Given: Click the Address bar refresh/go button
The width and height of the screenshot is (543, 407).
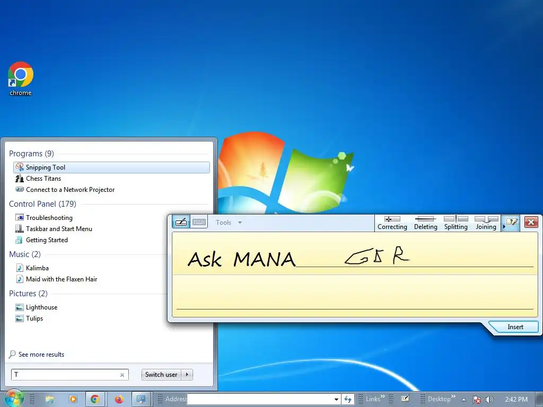Looking at the screenshot, I should [348, 400].
